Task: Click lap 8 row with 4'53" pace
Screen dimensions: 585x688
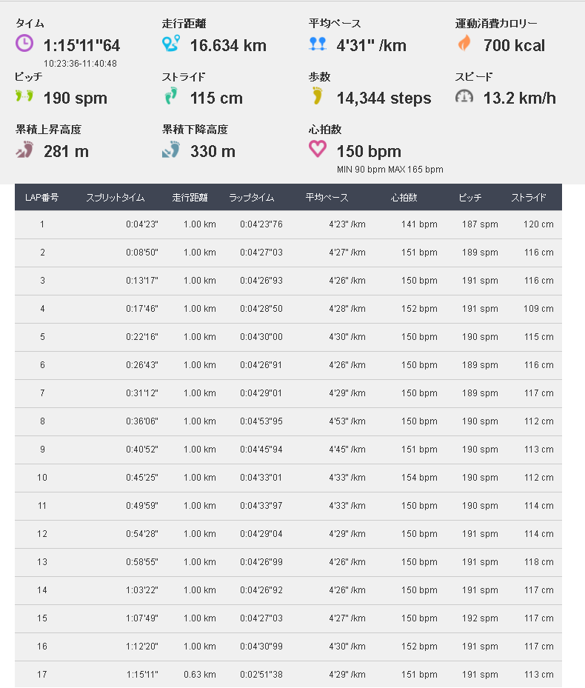Action: pos(288,421)
